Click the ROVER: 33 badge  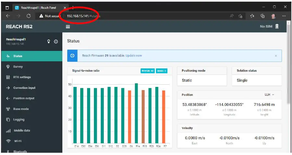(147, 71)
